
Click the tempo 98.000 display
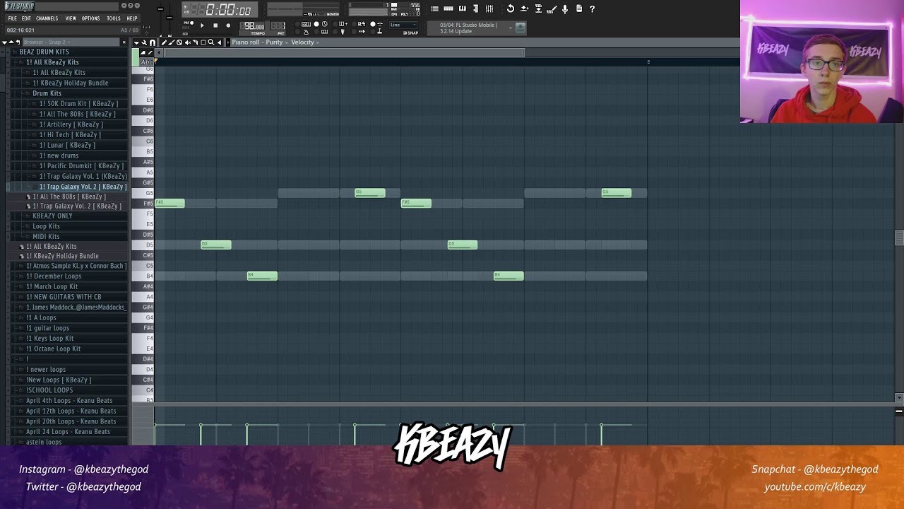pos(254,27)
